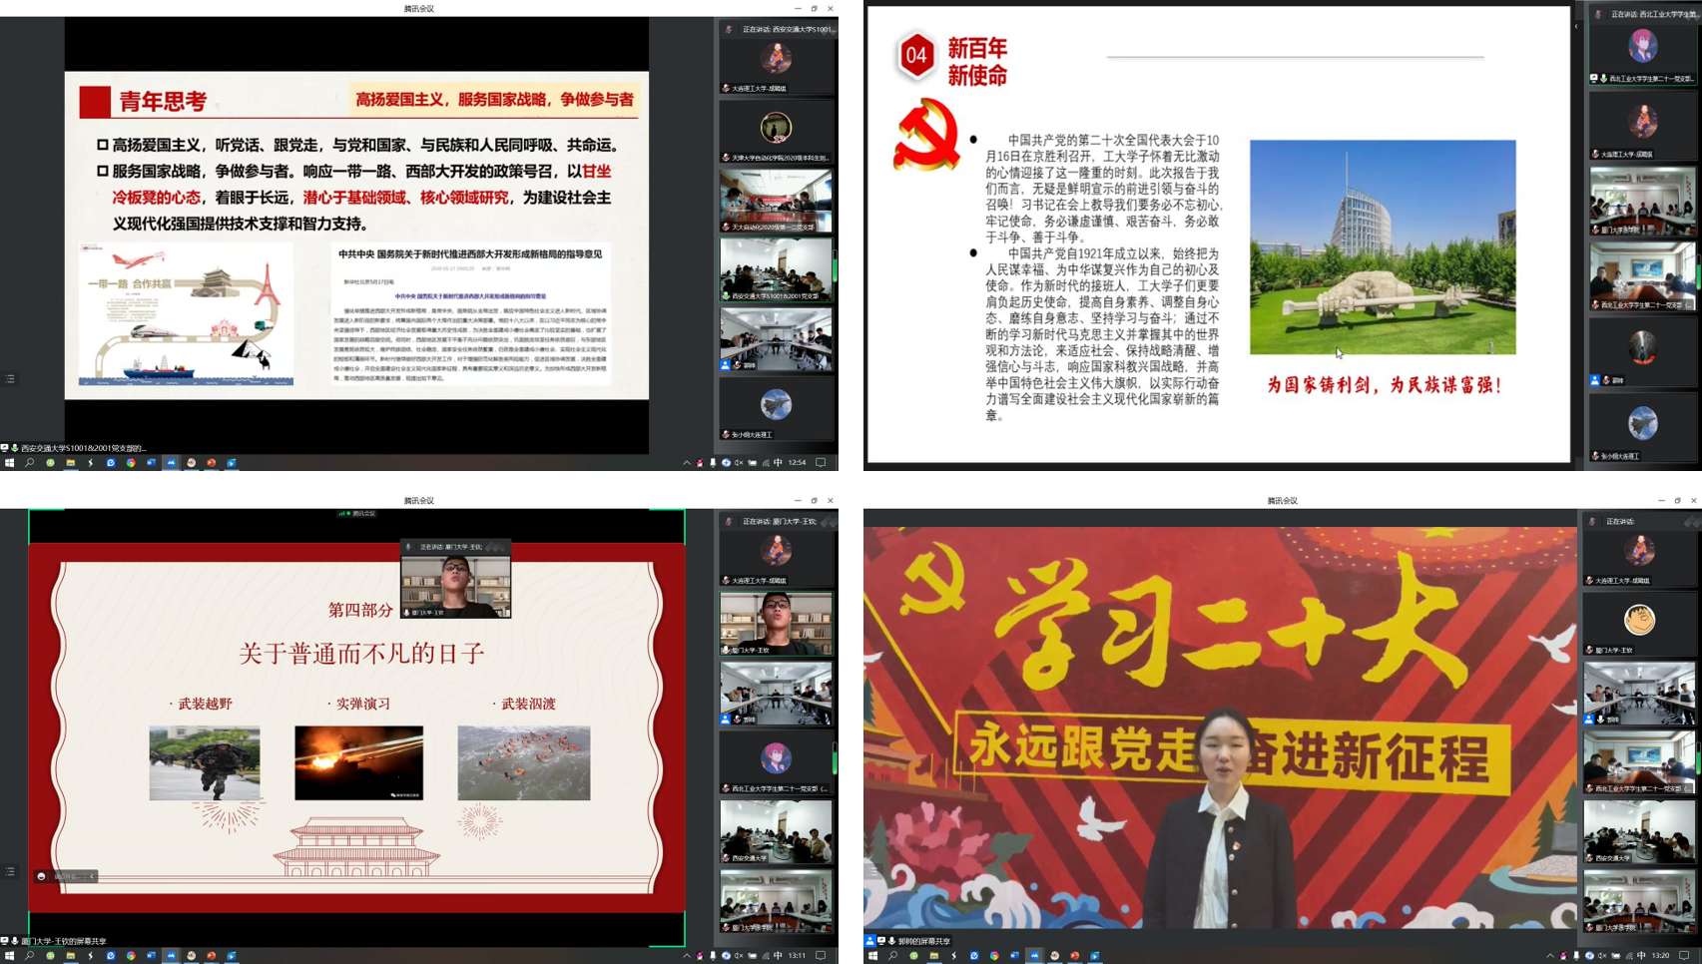This screenshot has height=964, width=1702.
Task: Click the monitor icon beside 郭帅的屏幕共享 label
Action: coord(881,940)
